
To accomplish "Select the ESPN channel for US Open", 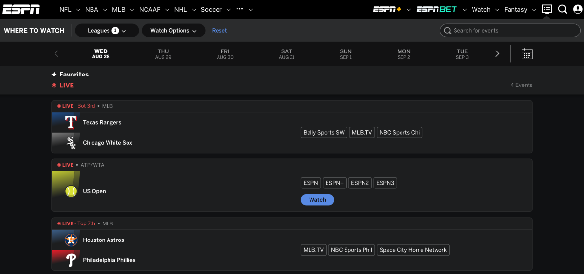I will point(310,183).
